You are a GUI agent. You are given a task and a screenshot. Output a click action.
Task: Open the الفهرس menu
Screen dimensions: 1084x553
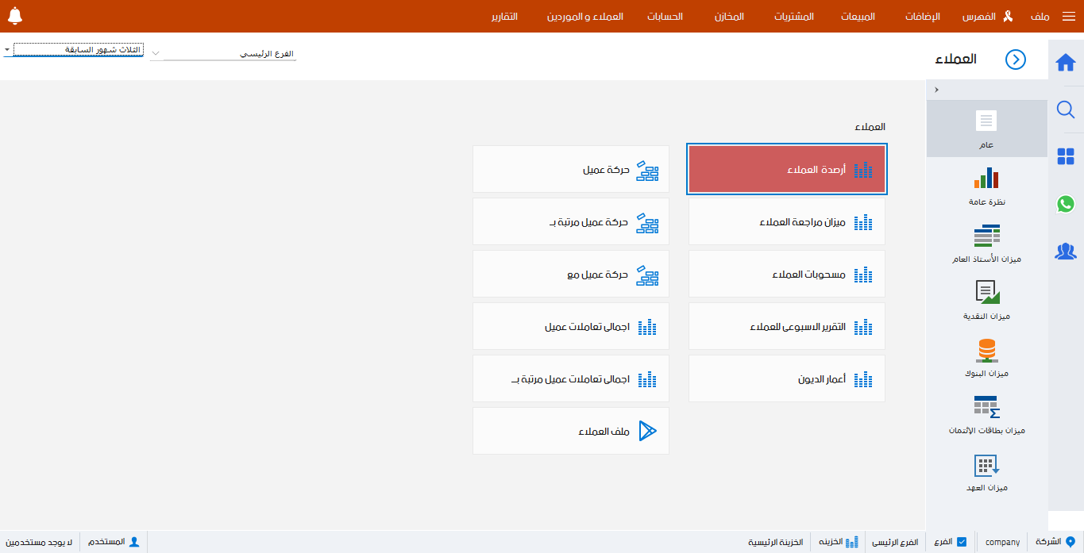point(979,17)
